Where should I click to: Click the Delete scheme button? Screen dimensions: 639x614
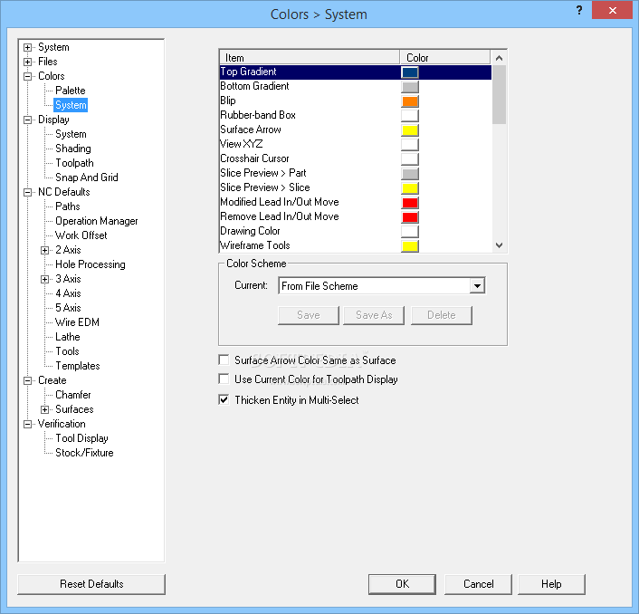click(442, 315)
